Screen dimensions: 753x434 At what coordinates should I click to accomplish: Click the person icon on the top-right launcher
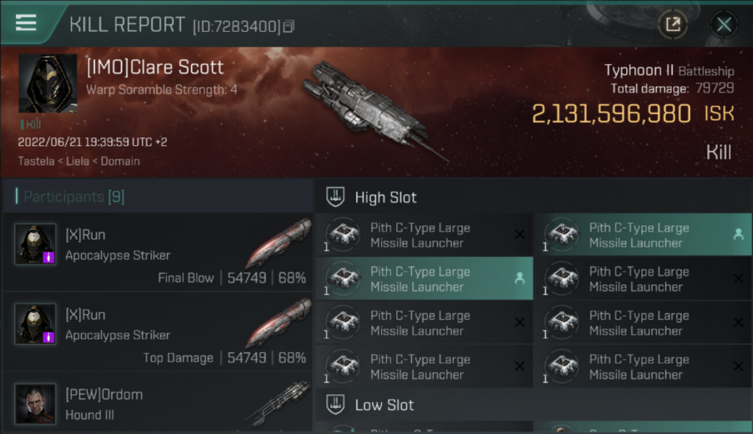pyautogui.click(x=738, y=234)
